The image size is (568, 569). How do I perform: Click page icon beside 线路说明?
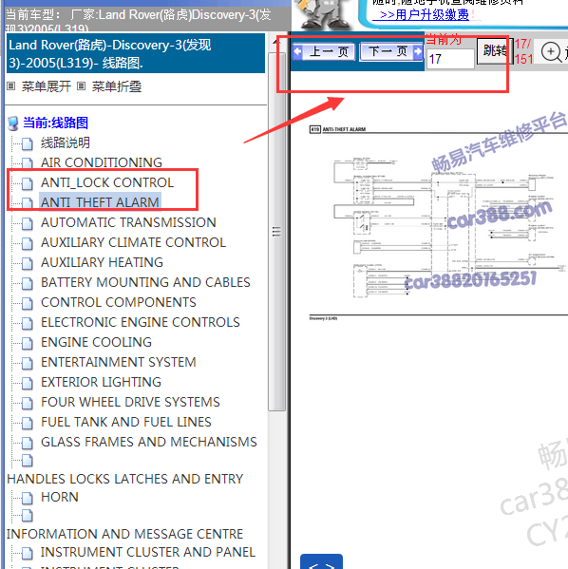pyautogui.click(x=28, y=143)
